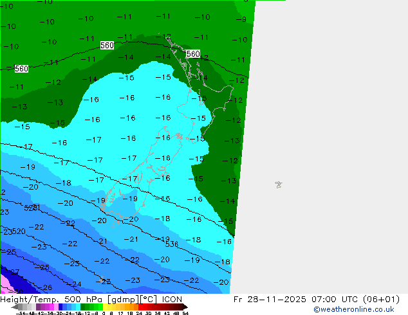
Task: Click the forecast date Fr 28-11-2025 07:00 UTC
Action: [297, 299]
